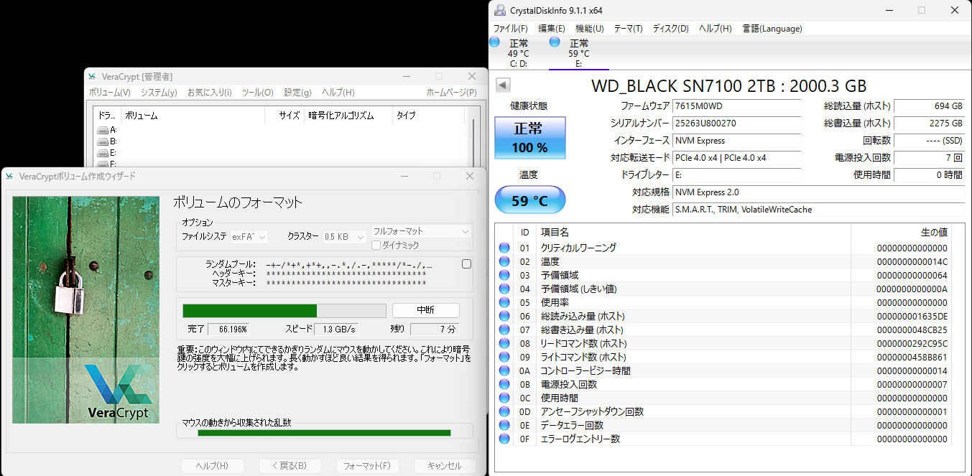Click the キャンセル button in wizard
This screenshot has height=476, width=972.
pos(445,466)
